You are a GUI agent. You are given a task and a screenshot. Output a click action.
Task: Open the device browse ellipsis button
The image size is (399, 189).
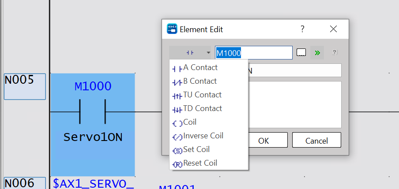tap(301, 53)
